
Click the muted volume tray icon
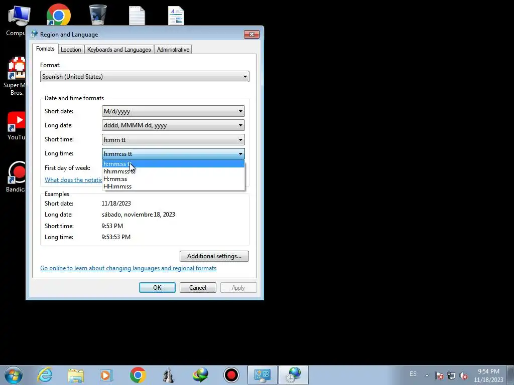pyautogui.click(x=463, y=375)
